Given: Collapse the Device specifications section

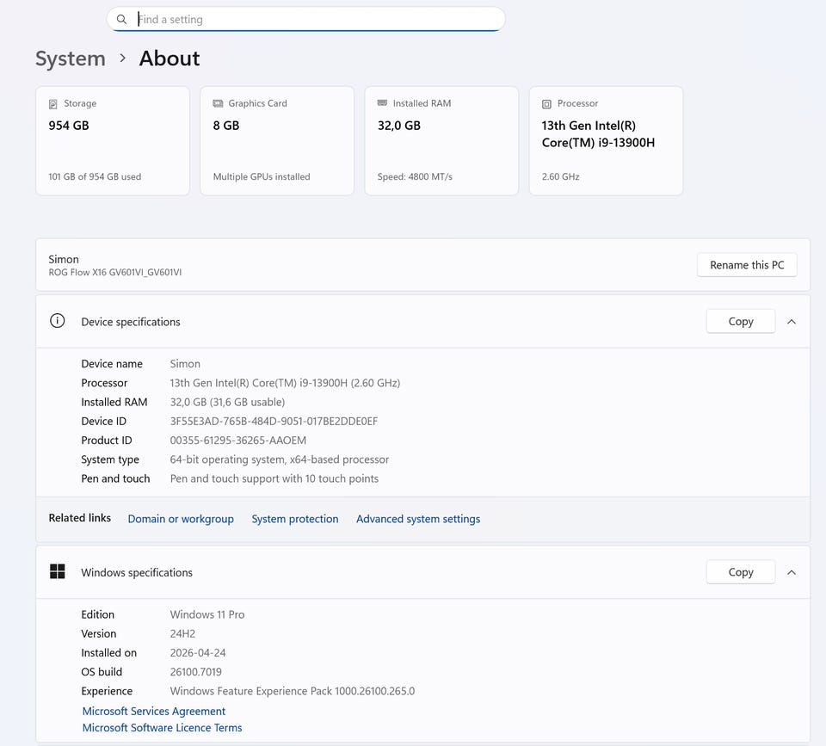Looking at the screenshot, I should pos(792,321).
